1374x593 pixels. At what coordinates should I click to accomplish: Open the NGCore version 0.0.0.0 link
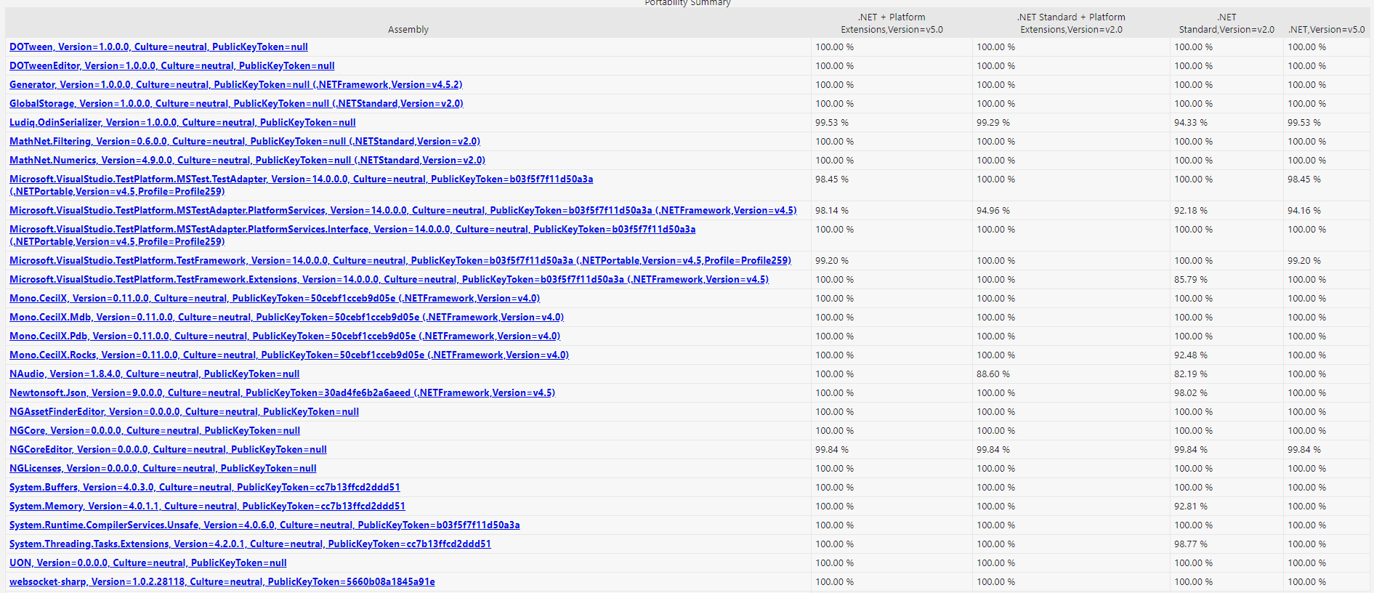coord(155,431)
